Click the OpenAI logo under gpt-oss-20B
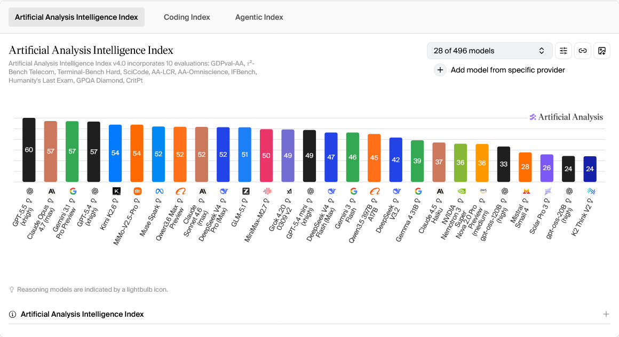 [x=569, y=191]
